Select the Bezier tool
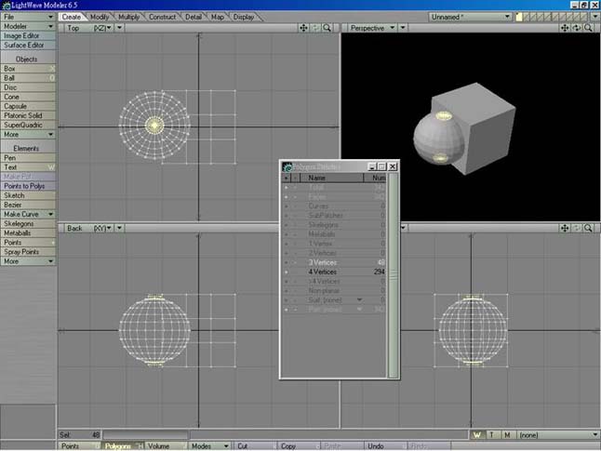This screenshot has height=451, width=601. coord(28,205)
